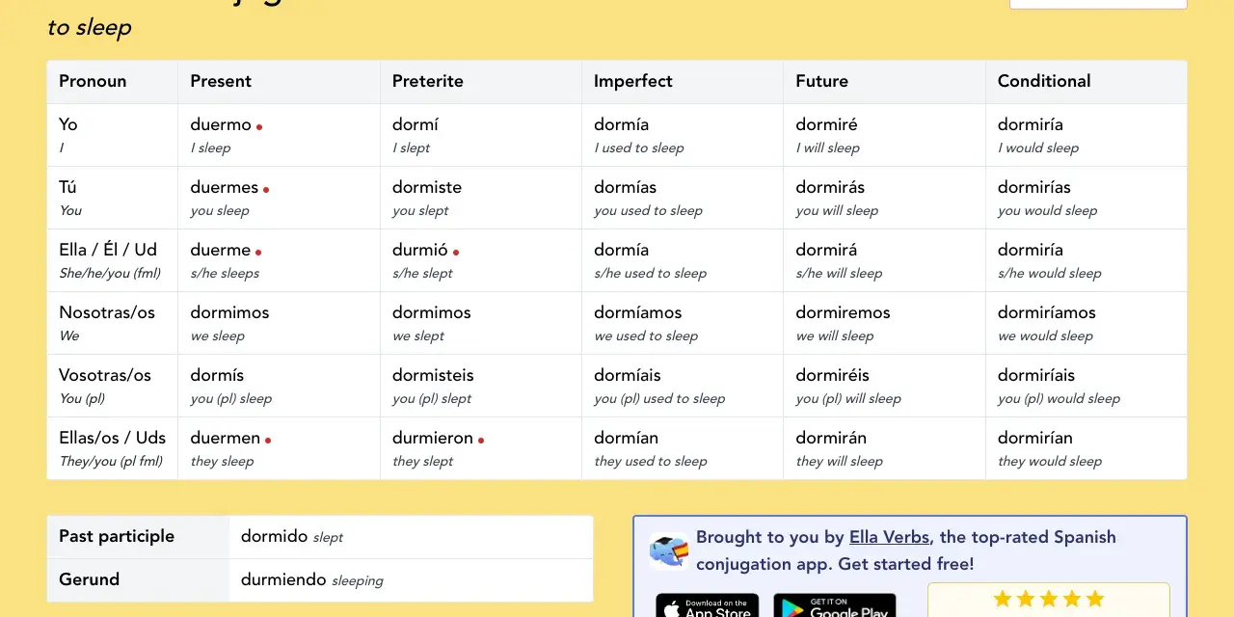This screenshot has width=1234, height=617.
Task: Click the word duermen
Action: (226, 438)
